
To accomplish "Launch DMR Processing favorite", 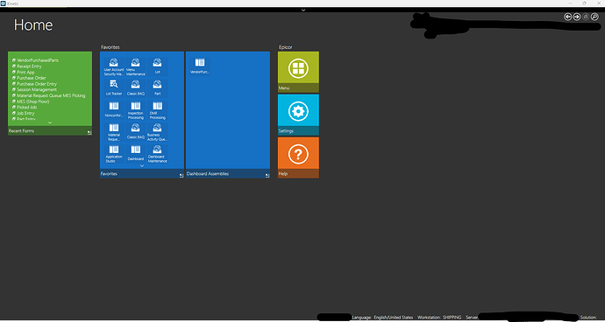I will click(157, 110).
